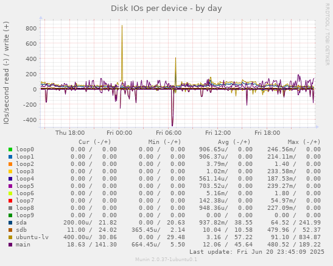Screen dimensions: 333x266
Task: Click the 'loop0' legend label
Action: [25, 149]
